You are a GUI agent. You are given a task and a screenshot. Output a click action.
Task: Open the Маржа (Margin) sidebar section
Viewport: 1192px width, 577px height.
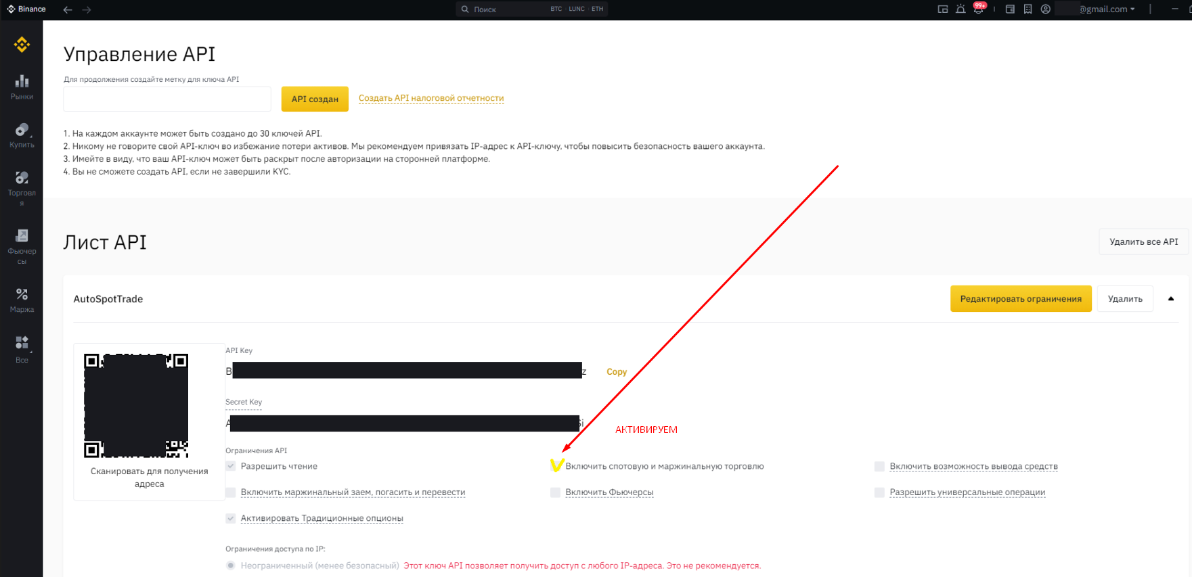[x=22, y=300]
